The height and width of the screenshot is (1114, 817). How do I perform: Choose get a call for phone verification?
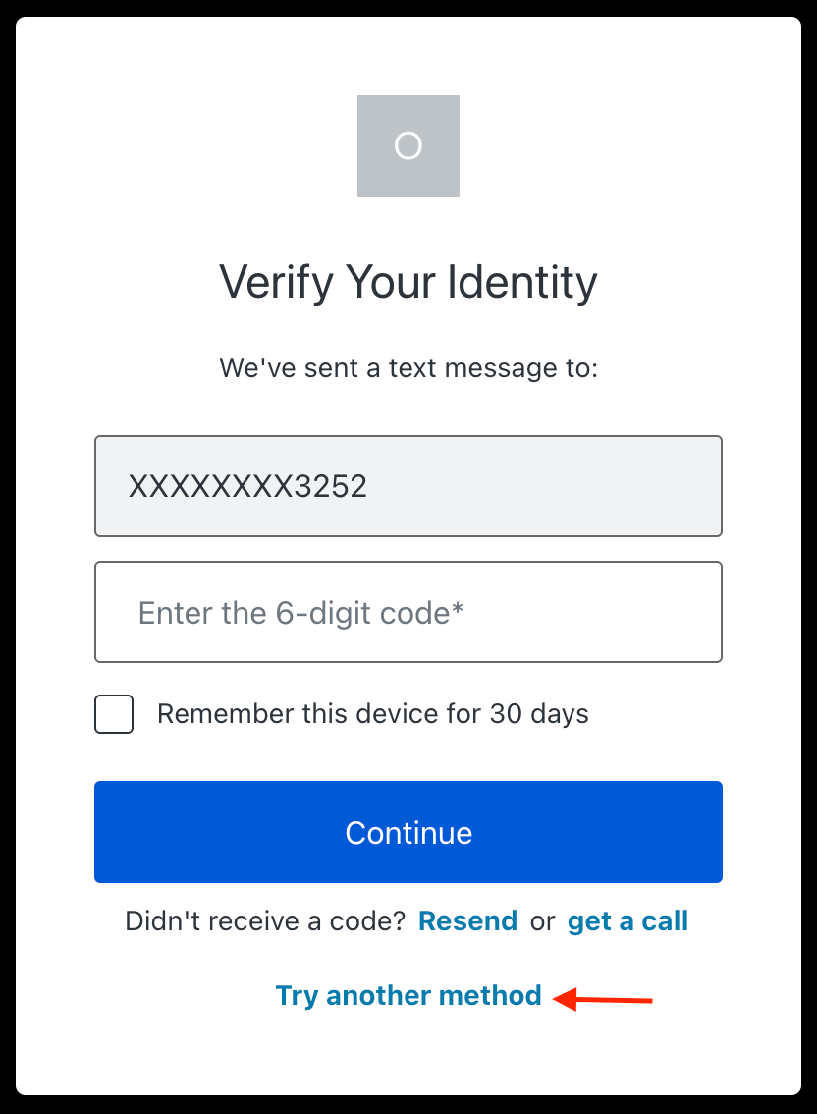coord(627,921)
